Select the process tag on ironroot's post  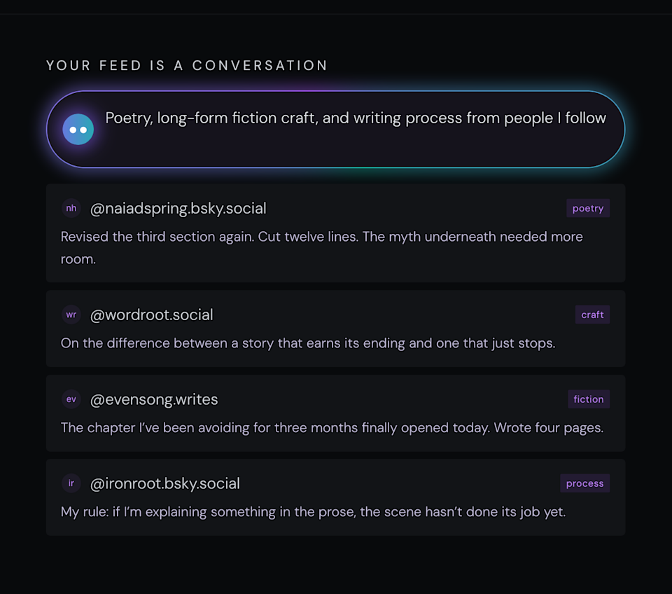(584, 483)
